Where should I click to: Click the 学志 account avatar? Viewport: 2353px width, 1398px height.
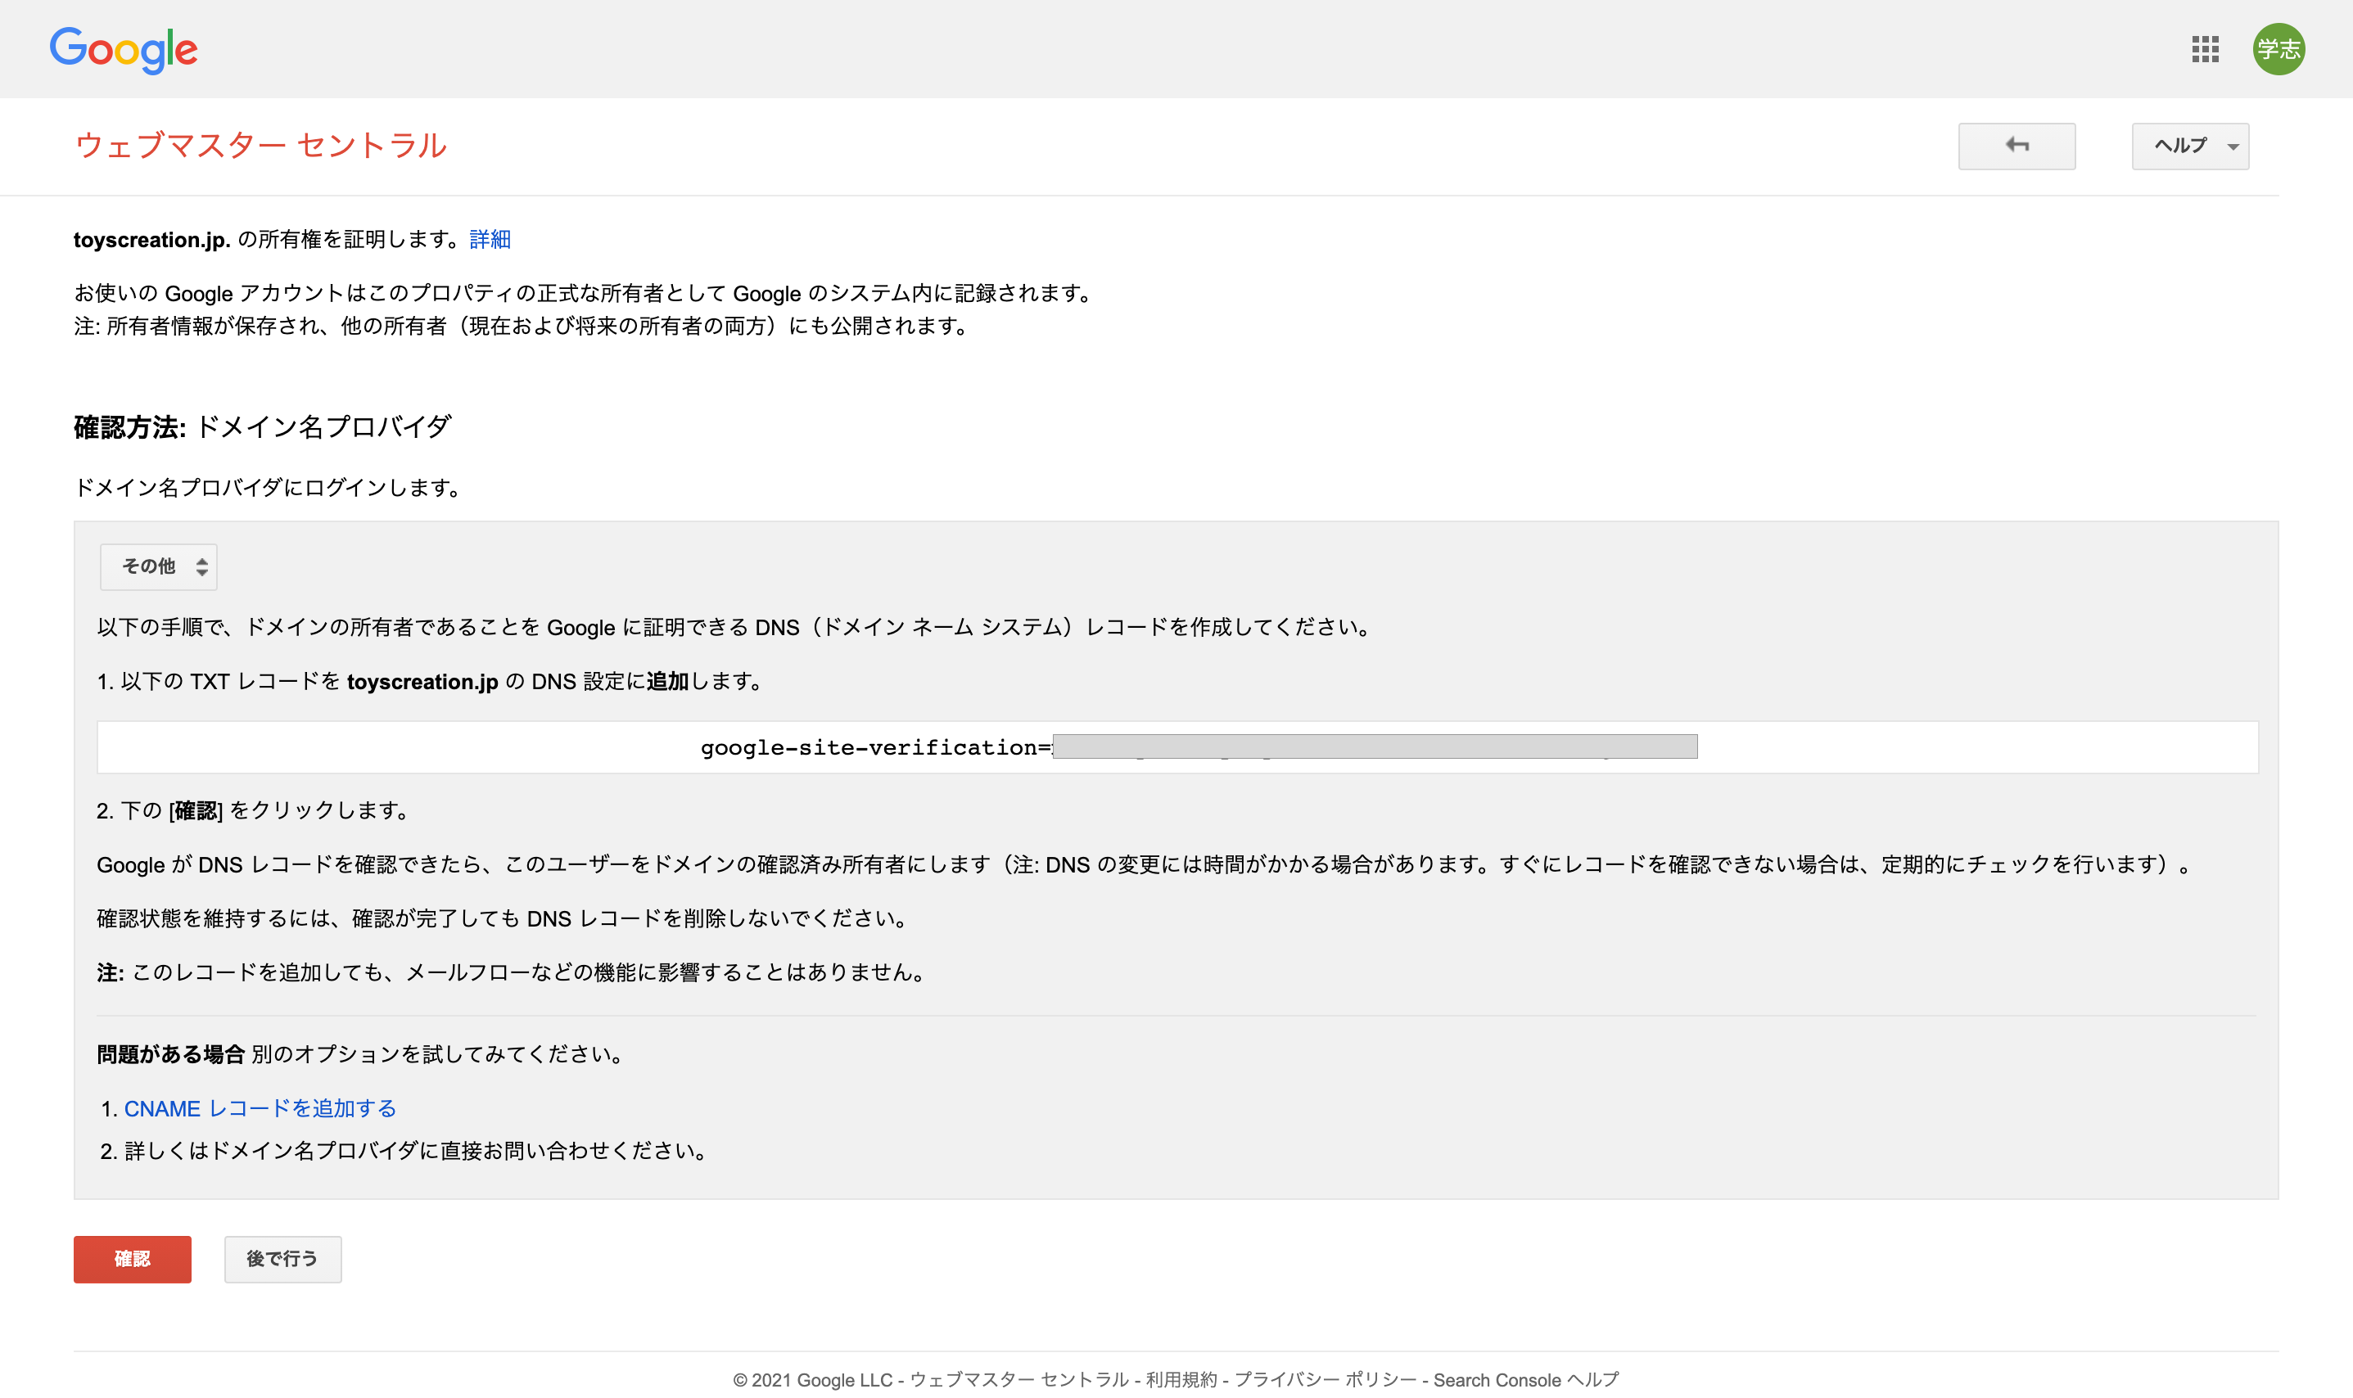pyautogui.click(x=2279, y=49)
